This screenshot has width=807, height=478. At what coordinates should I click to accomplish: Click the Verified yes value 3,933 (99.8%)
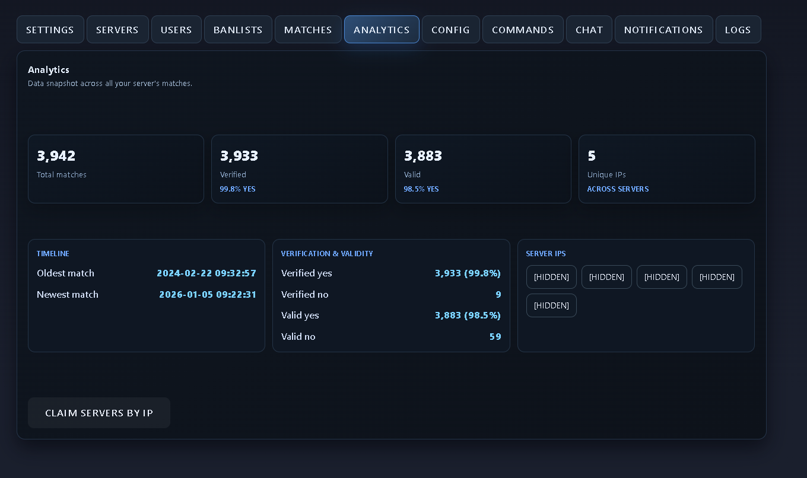coord(468,273)
